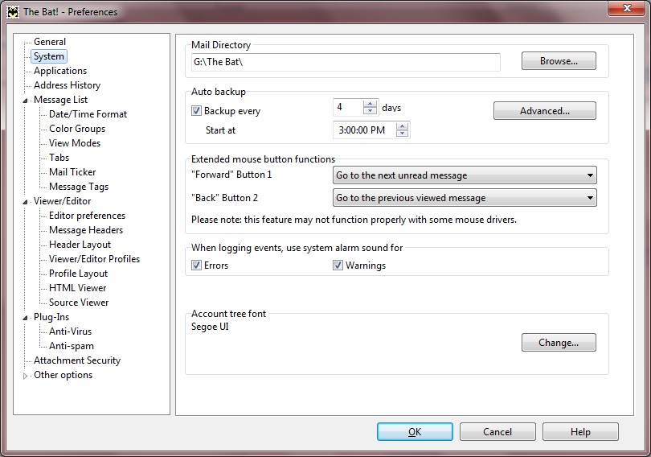
Task: Collapse the Message List branch
Action: pos(25,100)
